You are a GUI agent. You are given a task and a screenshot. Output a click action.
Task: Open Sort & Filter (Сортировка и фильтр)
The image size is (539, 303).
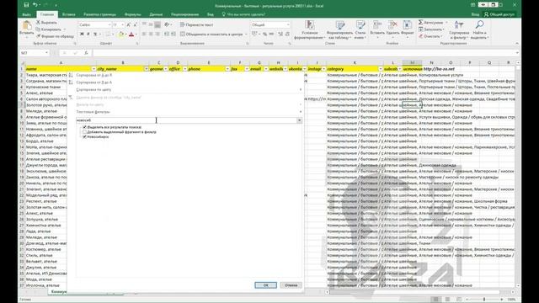(x=459, y=29)
